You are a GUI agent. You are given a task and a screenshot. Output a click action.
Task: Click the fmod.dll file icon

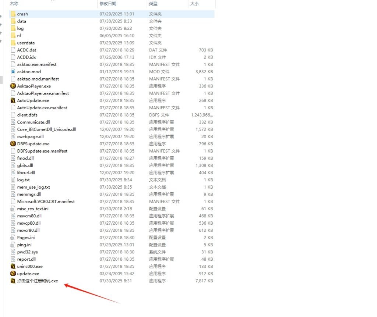coord(13,158)
